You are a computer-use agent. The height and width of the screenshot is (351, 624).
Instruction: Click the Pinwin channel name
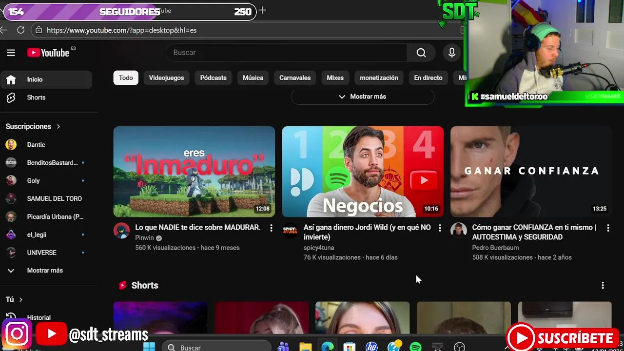click(144, 238)
